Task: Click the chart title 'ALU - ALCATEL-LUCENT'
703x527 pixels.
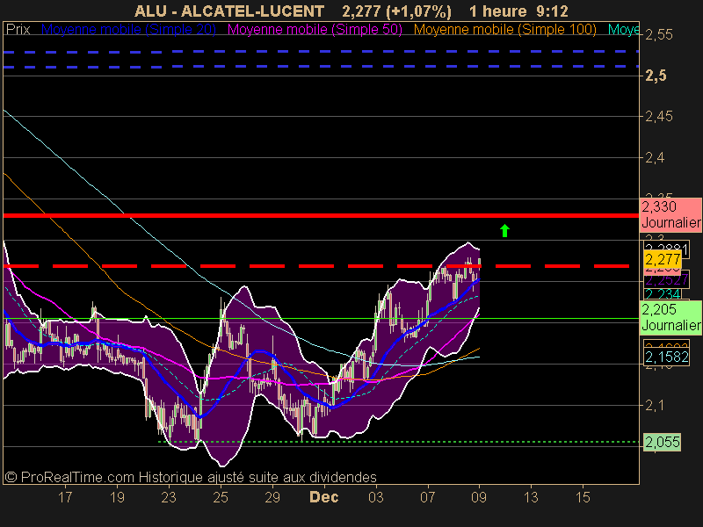Action: (229, 11)
